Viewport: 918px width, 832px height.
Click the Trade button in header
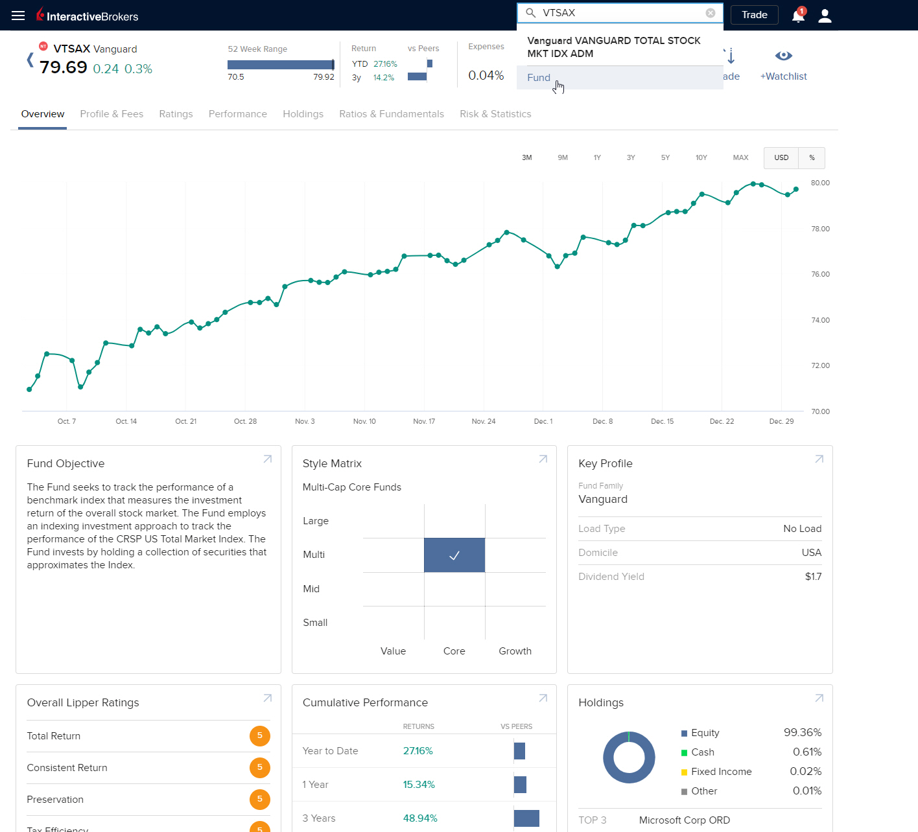point(754,15)
